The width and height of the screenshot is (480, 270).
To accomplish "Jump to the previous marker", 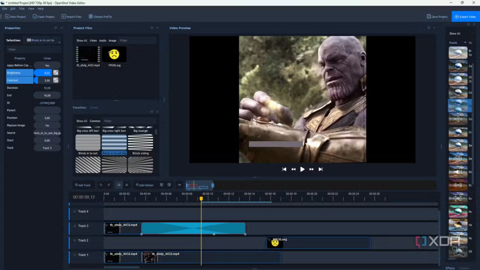I will [x=161, y=185].
